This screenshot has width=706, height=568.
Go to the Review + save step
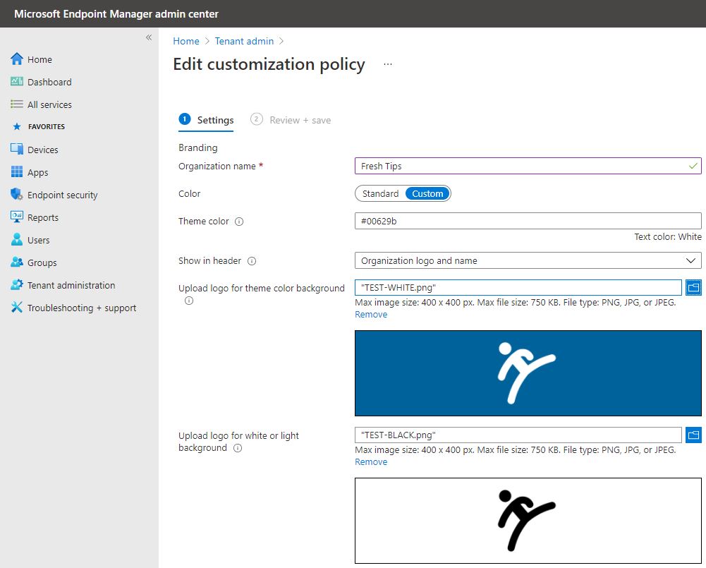pyautogui.click(x=291, y=120)
